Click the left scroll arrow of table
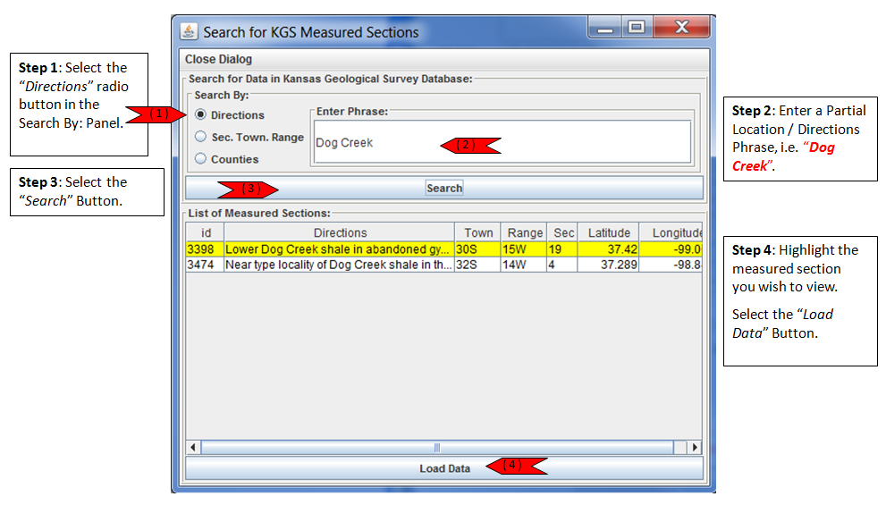Screen dimensions: 886x505 click(193, 448)
